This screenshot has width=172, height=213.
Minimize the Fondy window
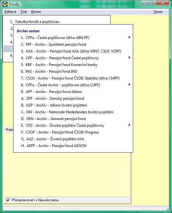pos(145,3)
